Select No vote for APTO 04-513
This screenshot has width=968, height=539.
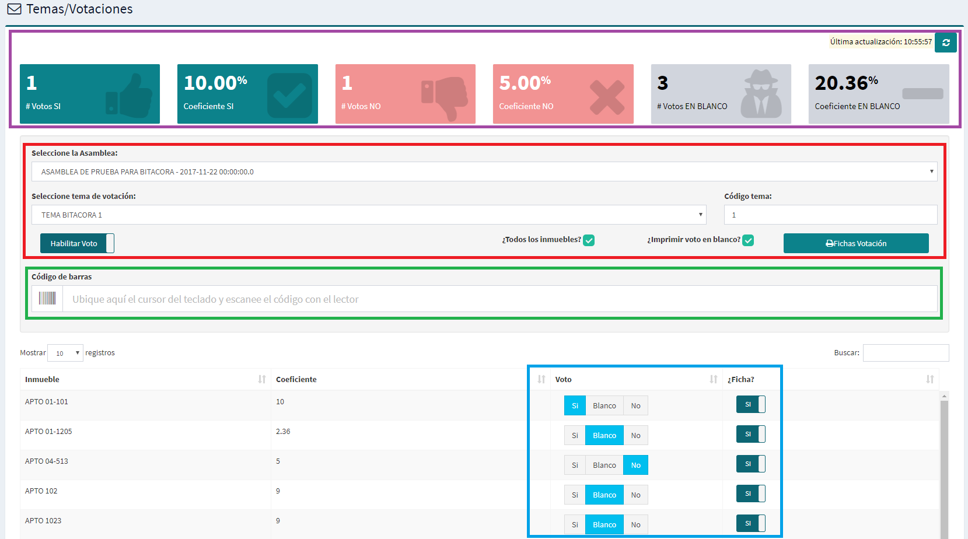[x=636, y=465]
